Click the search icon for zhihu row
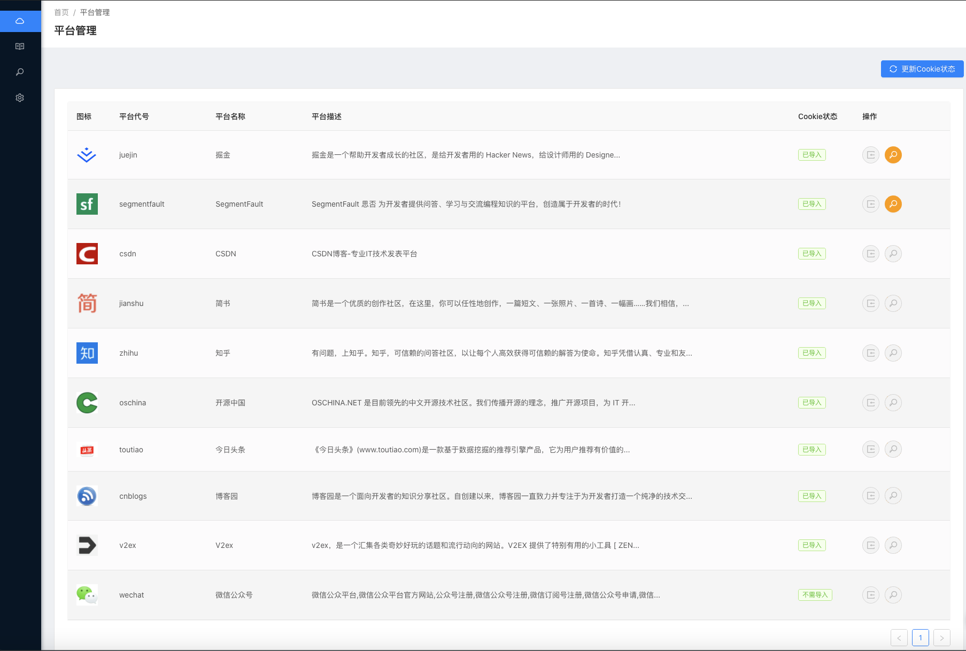 click(x=893, y=353)
